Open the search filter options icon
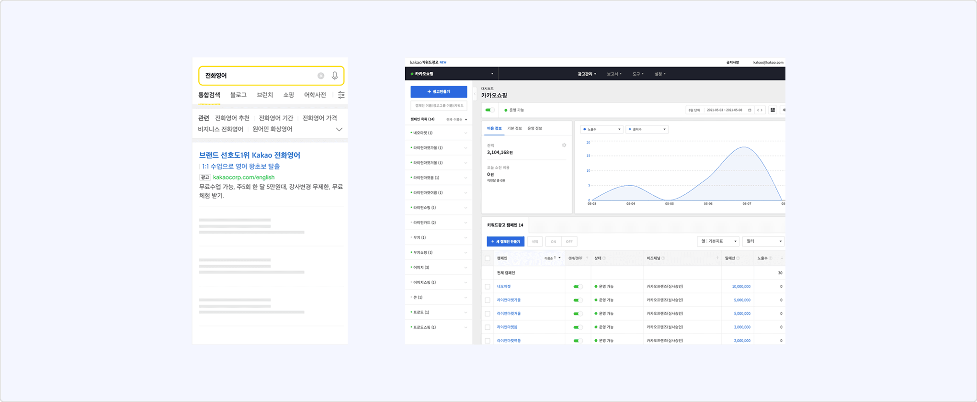The height and width of the screenshot is (402, 977). (341, 95)
